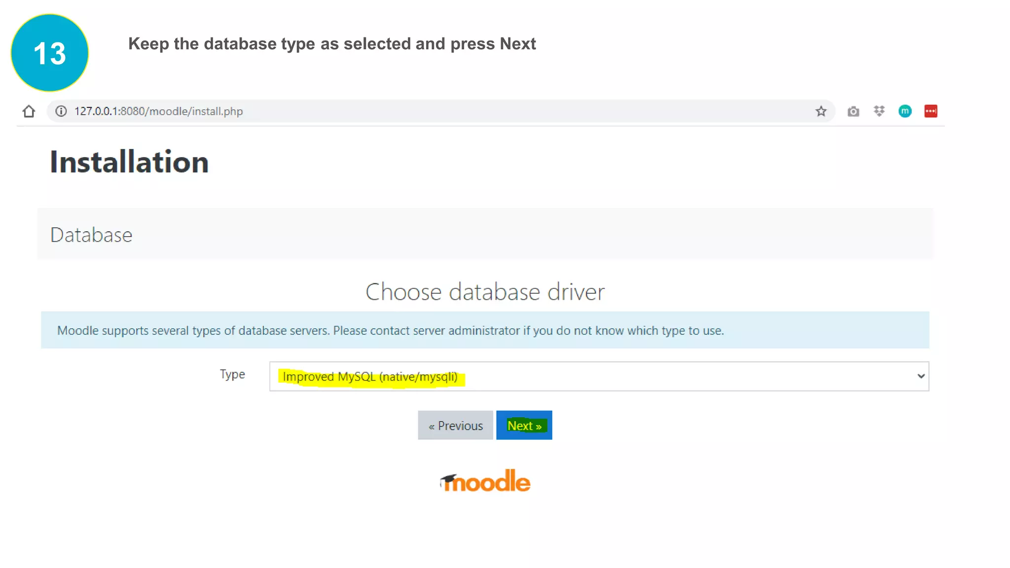Screen dimensions: 1010x568
Task: Click the Moodle supports several types notice text
Action: (x=391, y=330)
